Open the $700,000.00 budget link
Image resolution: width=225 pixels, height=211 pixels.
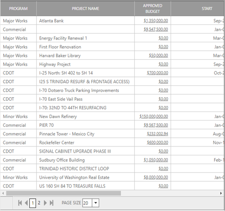tap(158, 73)
